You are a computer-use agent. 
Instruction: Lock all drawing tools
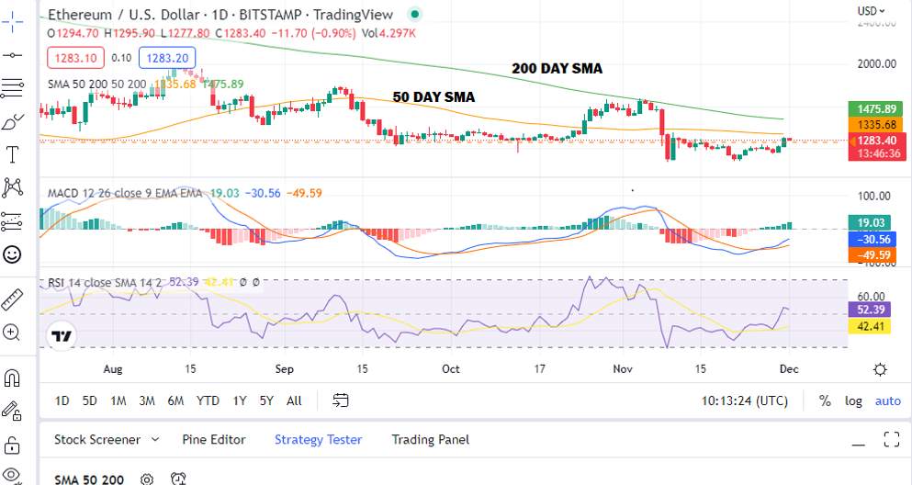pos(12,445)
